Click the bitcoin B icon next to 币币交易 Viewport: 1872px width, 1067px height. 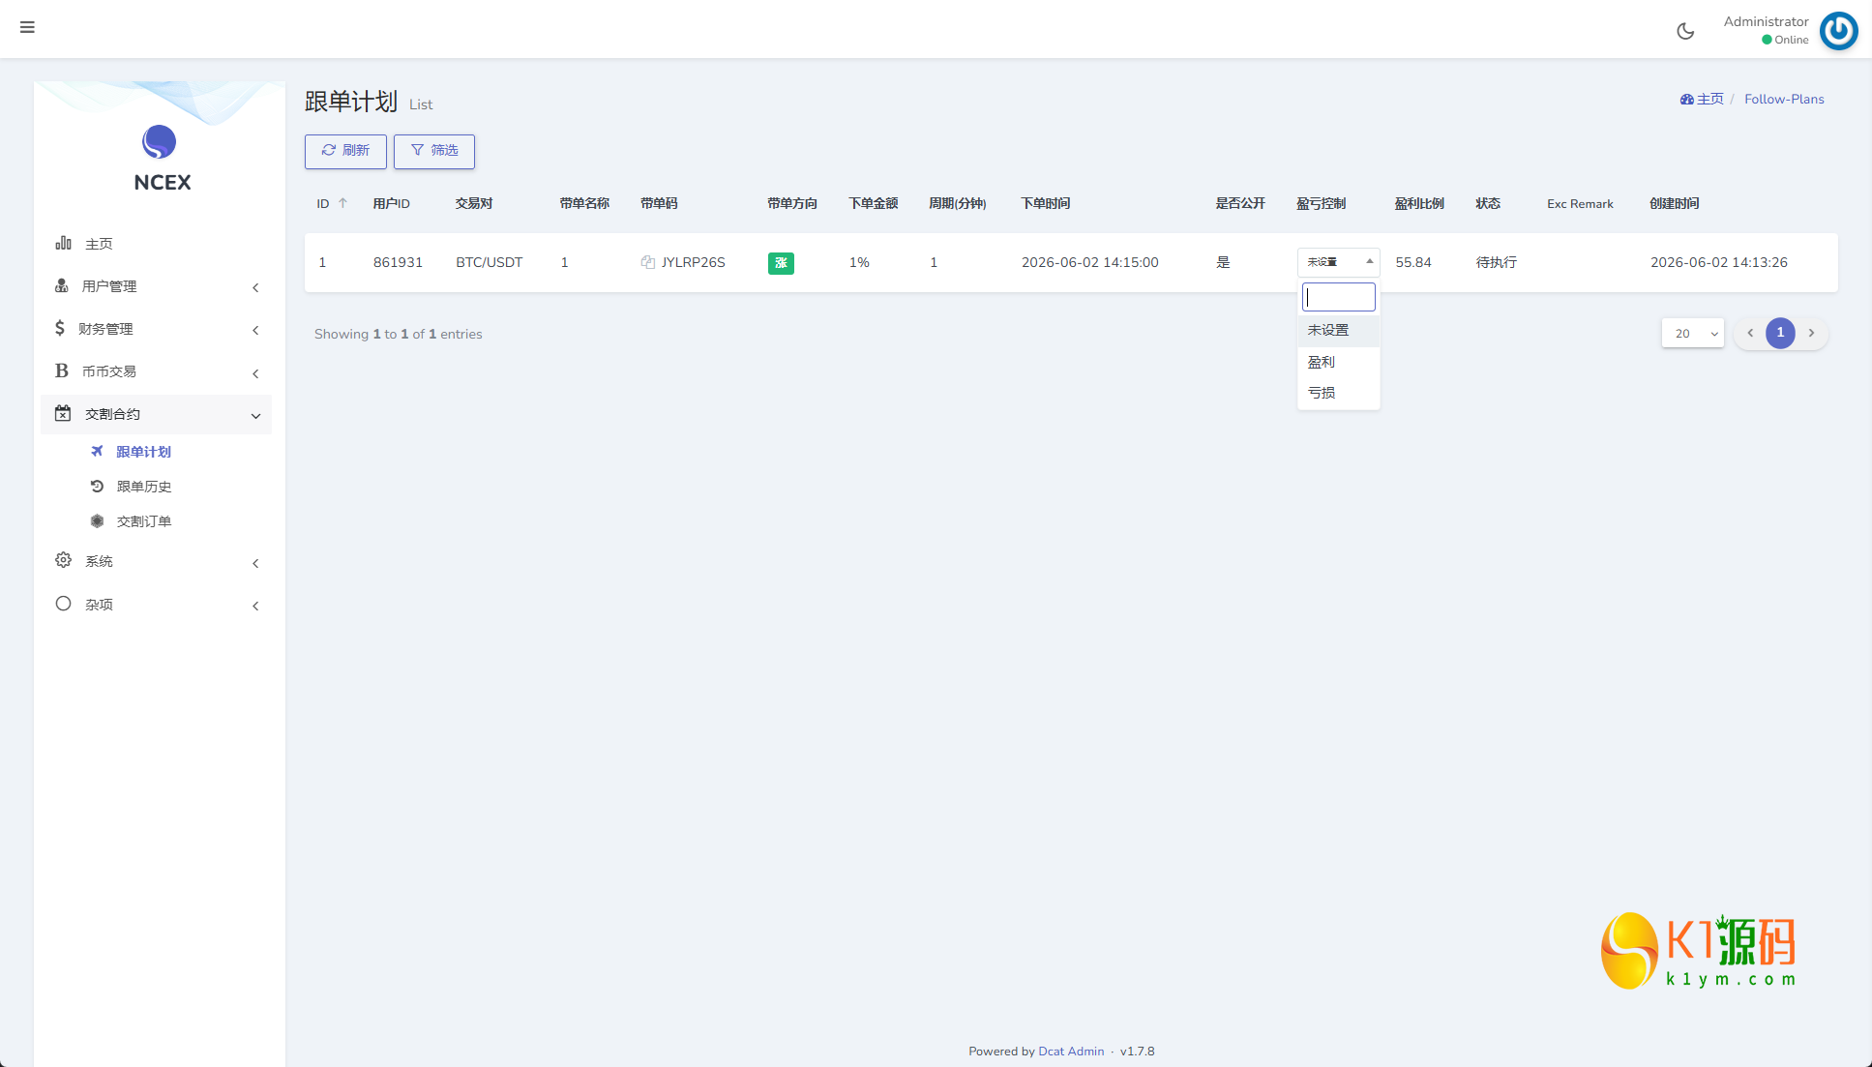coord(62,370)
